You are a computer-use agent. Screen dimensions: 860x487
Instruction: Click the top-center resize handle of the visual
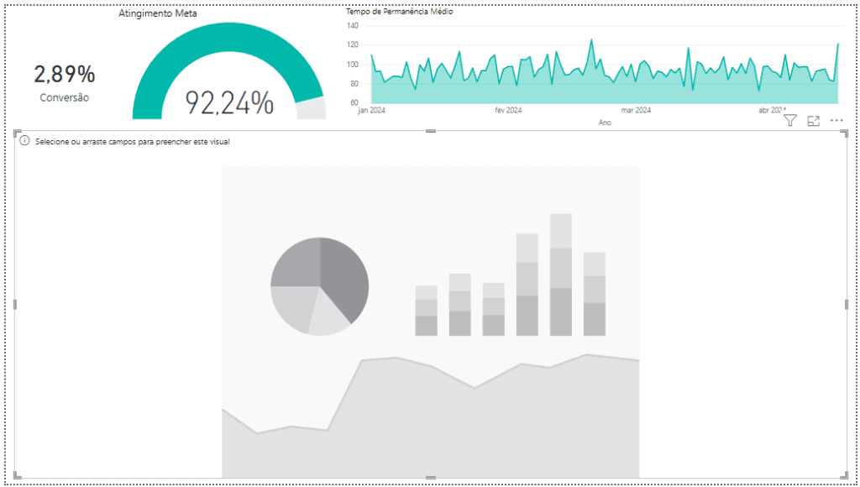(x=431, y=131)
